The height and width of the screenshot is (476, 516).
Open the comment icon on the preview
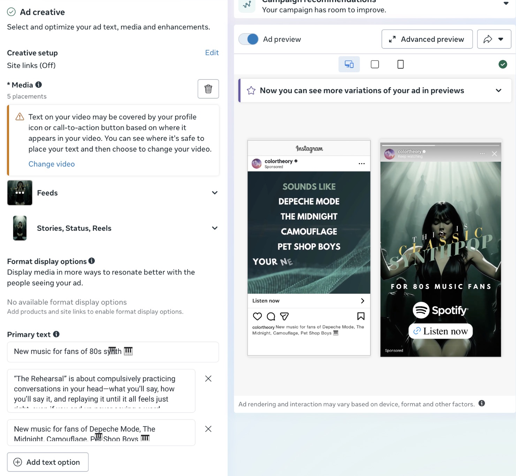(x=271, y=316)
